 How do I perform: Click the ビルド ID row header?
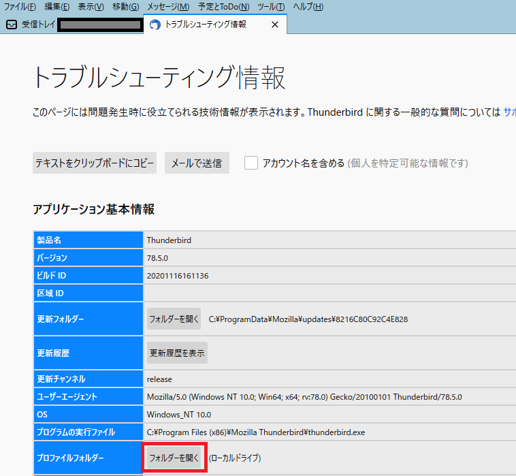tap(88, 276)
